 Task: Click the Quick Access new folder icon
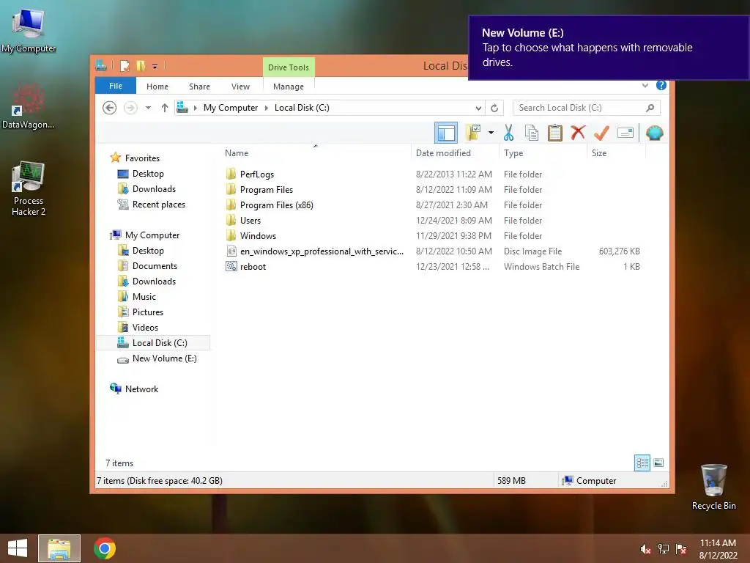140,65
